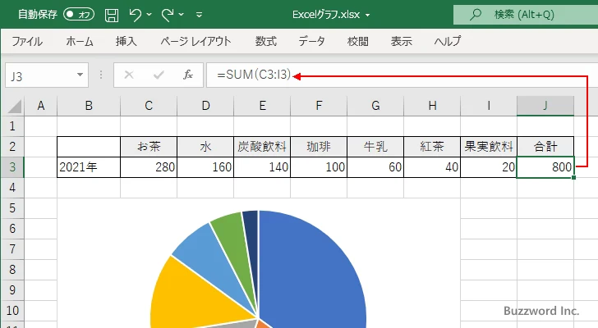Click the Name Box showing J3
Viewport: 598px width, 328px height.
[39, 75]
